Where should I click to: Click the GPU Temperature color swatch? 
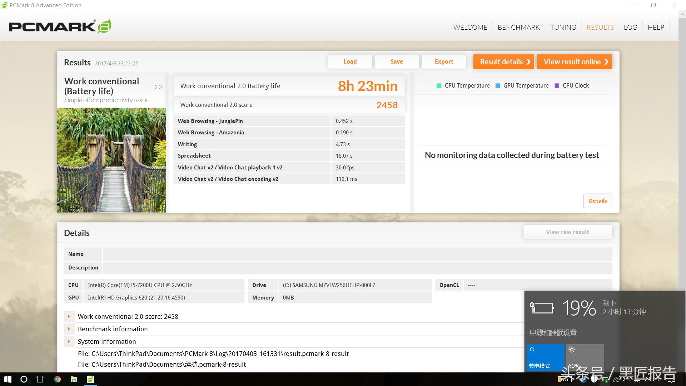click(498, 86)
